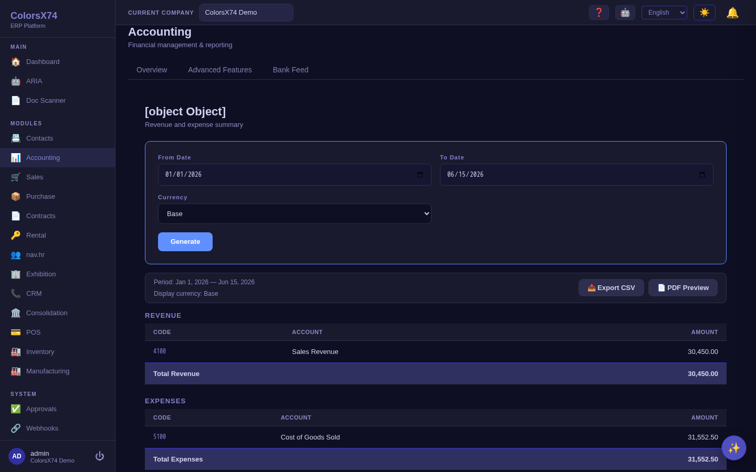This screenshot has height=472, width=756.
Task: Click the To Date input field
Action: coord(576,175)
